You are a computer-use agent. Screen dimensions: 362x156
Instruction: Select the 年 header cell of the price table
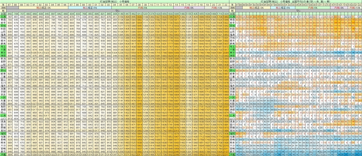coord(3,4)
